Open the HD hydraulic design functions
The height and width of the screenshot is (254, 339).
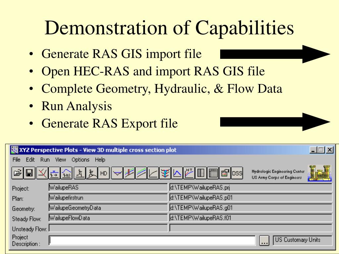104,173
